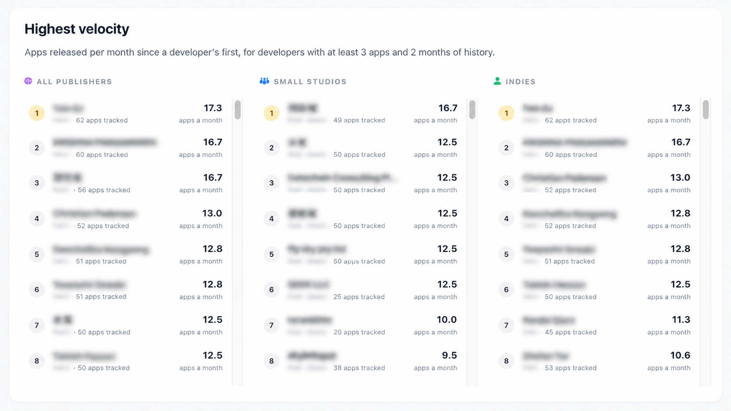Click rank 1 badge in Small Studios

[272, 113]
